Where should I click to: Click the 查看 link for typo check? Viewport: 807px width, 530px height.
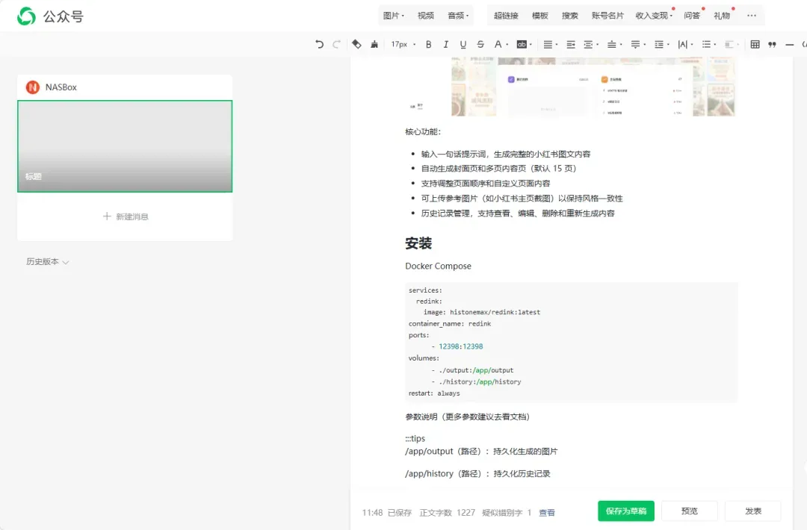tap(547, 513)
